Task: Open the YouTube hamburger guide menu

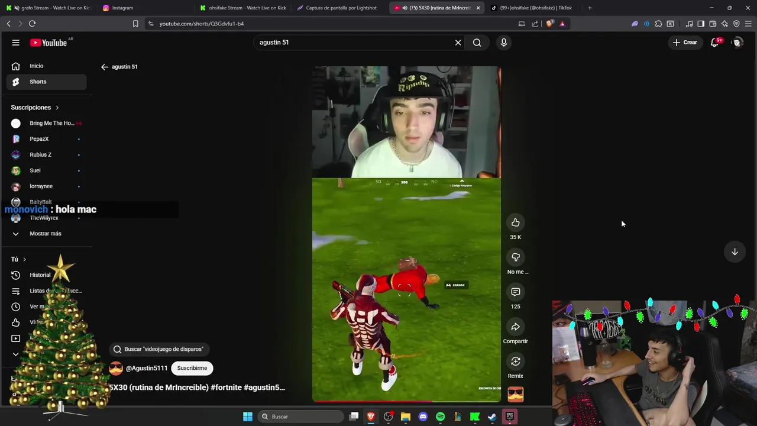Action: coord(16,43)
